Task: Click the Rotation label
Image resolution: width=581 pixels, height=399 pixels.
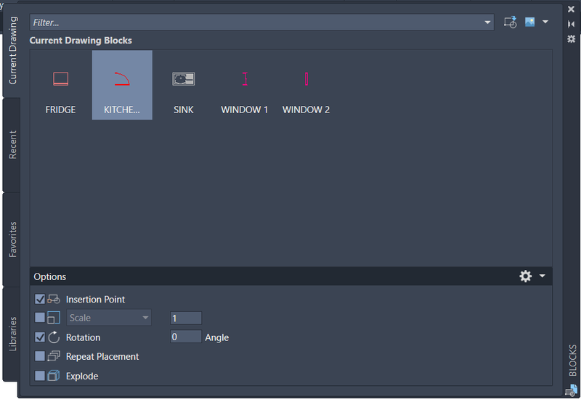Action: 83,337
